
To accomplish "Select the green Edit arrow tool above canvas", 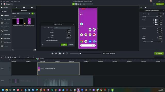I will coord(73,4).
